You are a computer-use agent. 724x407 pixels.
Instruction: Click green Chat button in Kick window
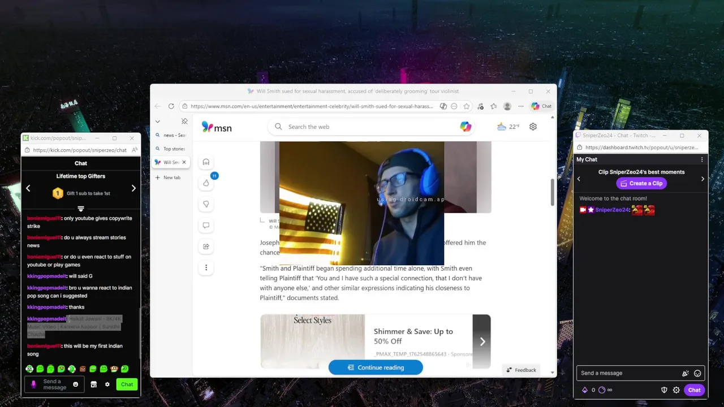point(127,384)
